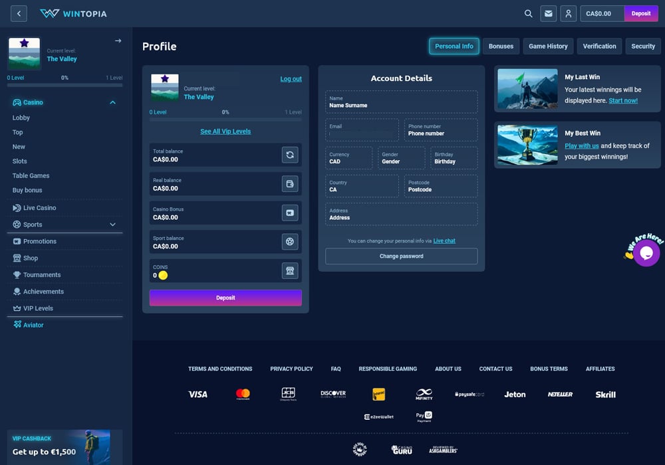This screenshot has width=665, height=465.
Task: Open Responsible Gaming footer link
Action: click(388, 369)
